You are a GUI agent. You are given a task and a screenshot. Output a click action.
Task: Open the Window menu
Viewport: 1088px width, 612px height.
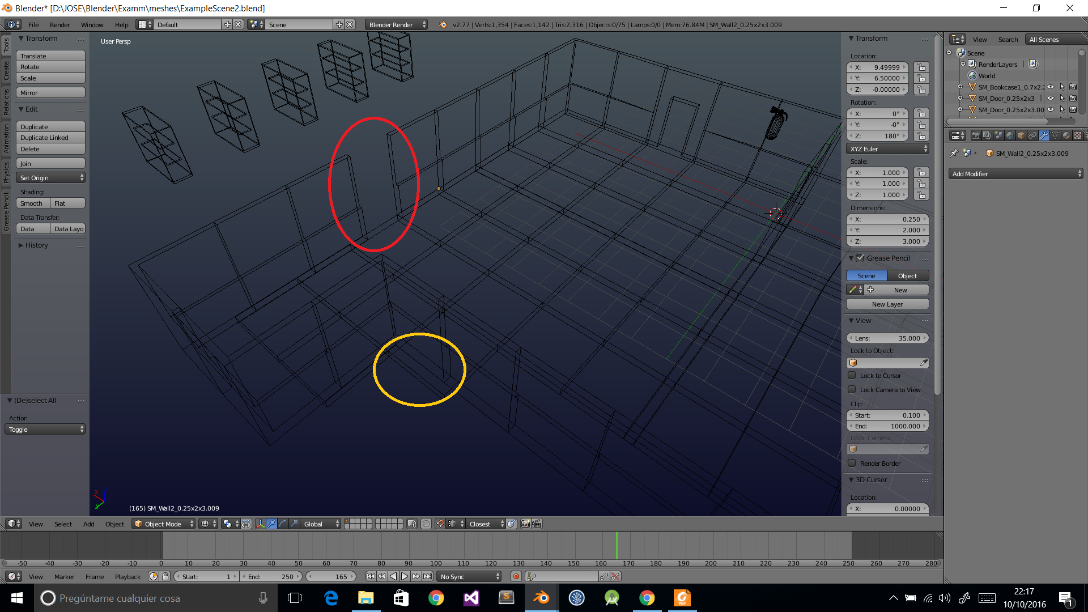(x=92, y=24)
